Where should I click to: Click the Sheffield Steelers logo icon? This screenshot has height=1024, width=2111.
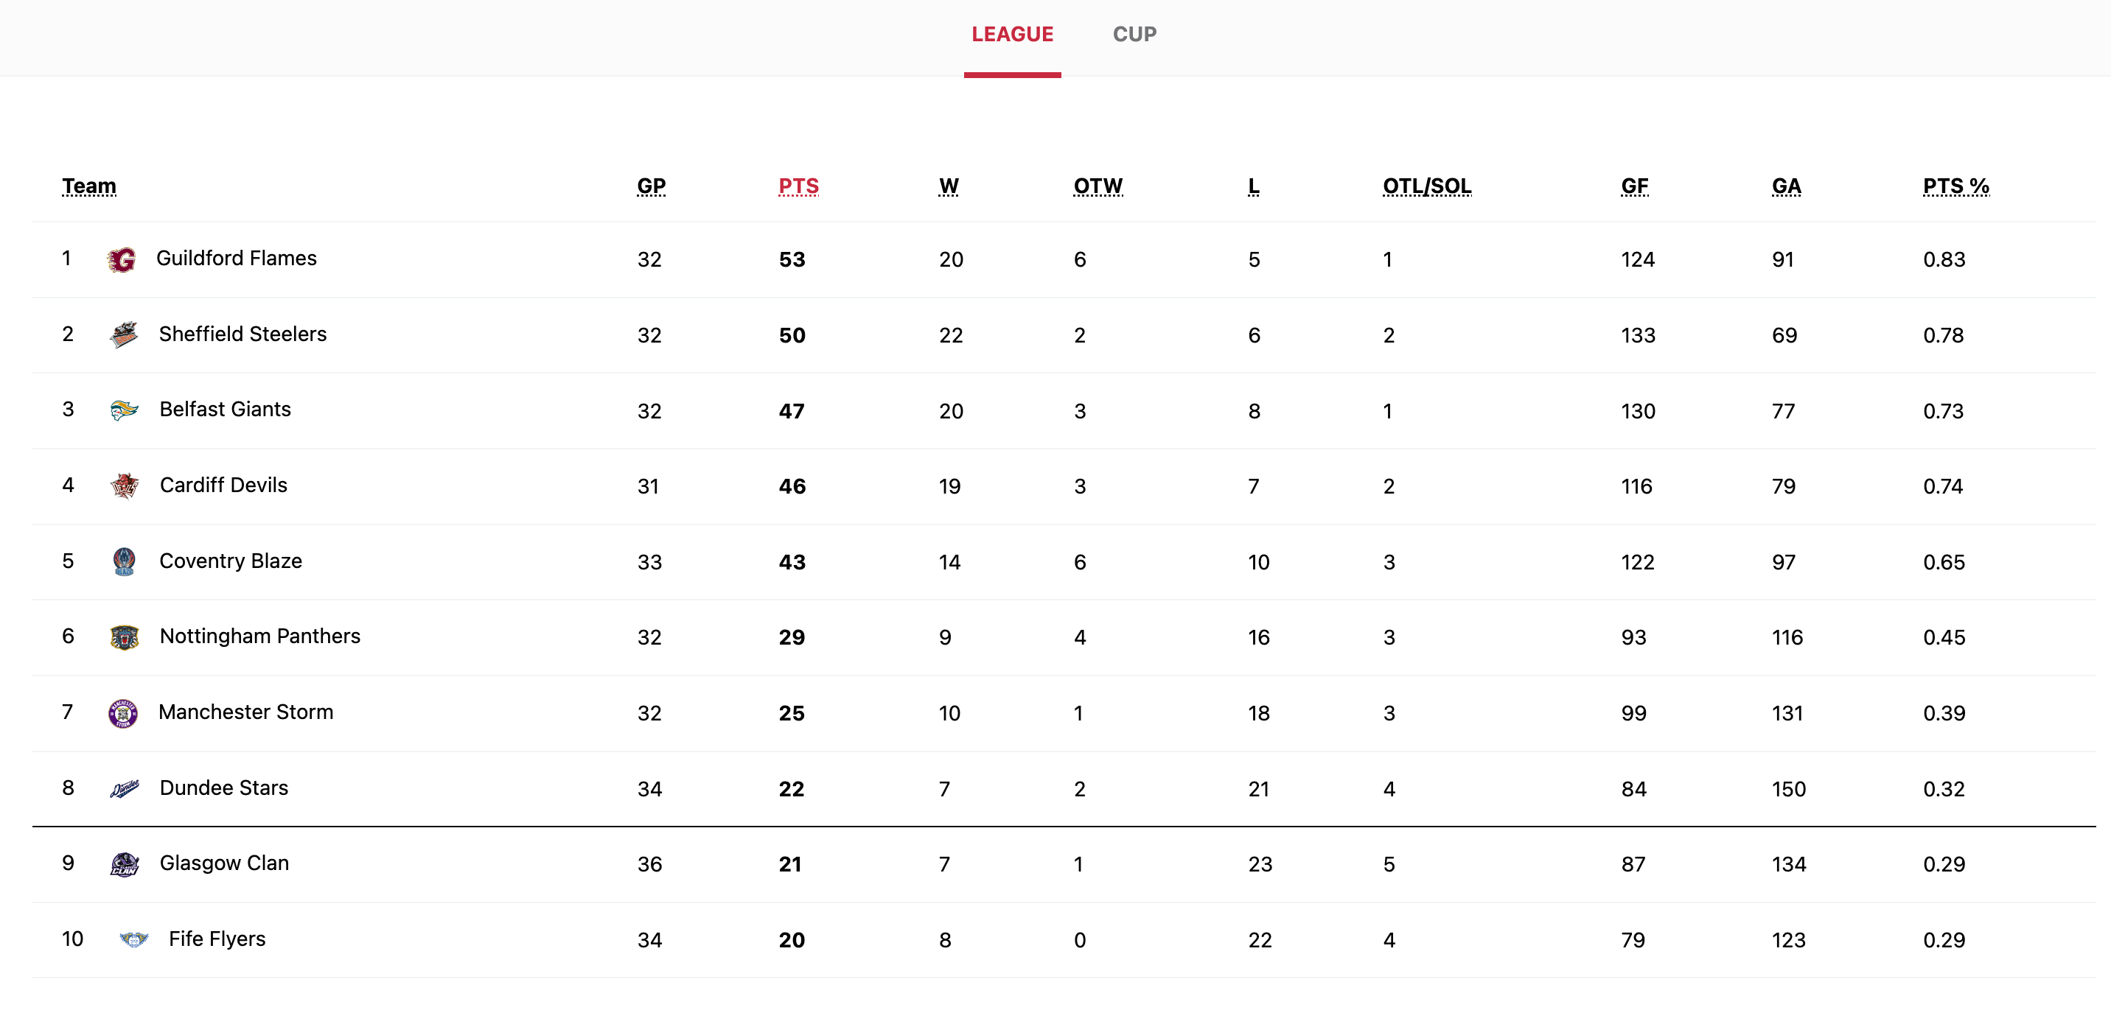click(124, 335)
